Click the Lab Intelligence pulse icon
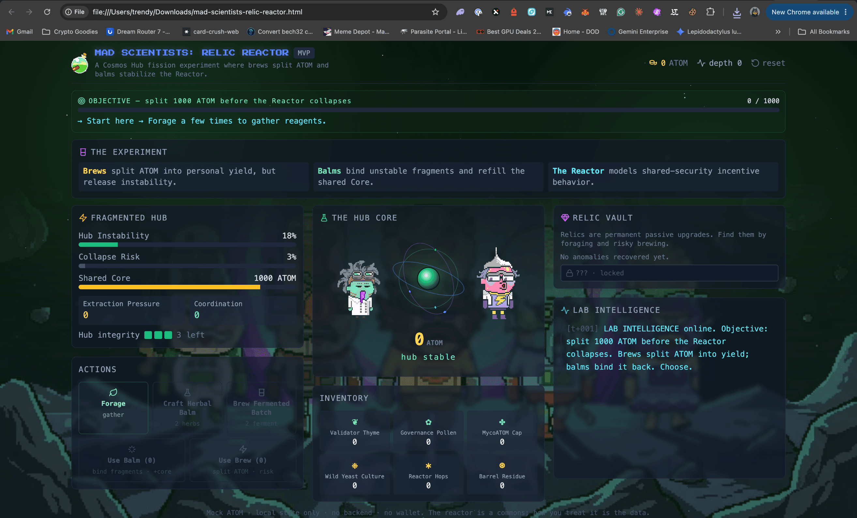 565,310
